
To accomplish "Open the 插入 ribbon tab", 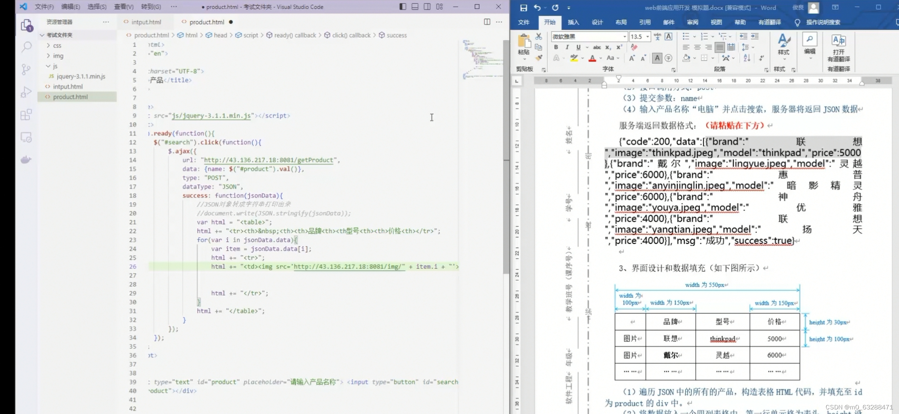I will [x=573, y=22].
